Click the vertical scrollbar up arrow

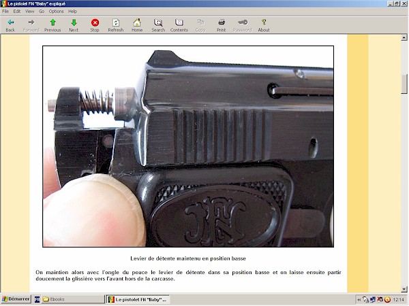pos(404,38)
